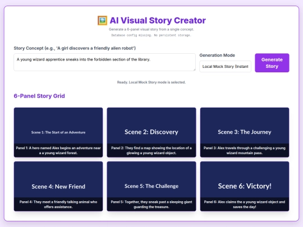Click the framed picture icon beside the title
Screen dimensions: 303x227
(102, 21)
